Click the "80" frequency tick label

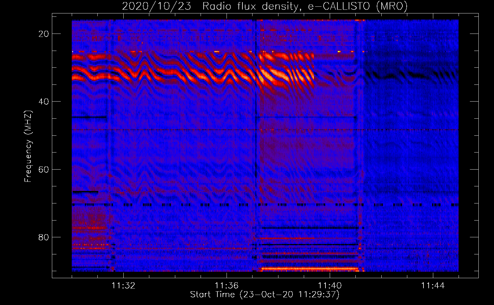pos(44,237)
